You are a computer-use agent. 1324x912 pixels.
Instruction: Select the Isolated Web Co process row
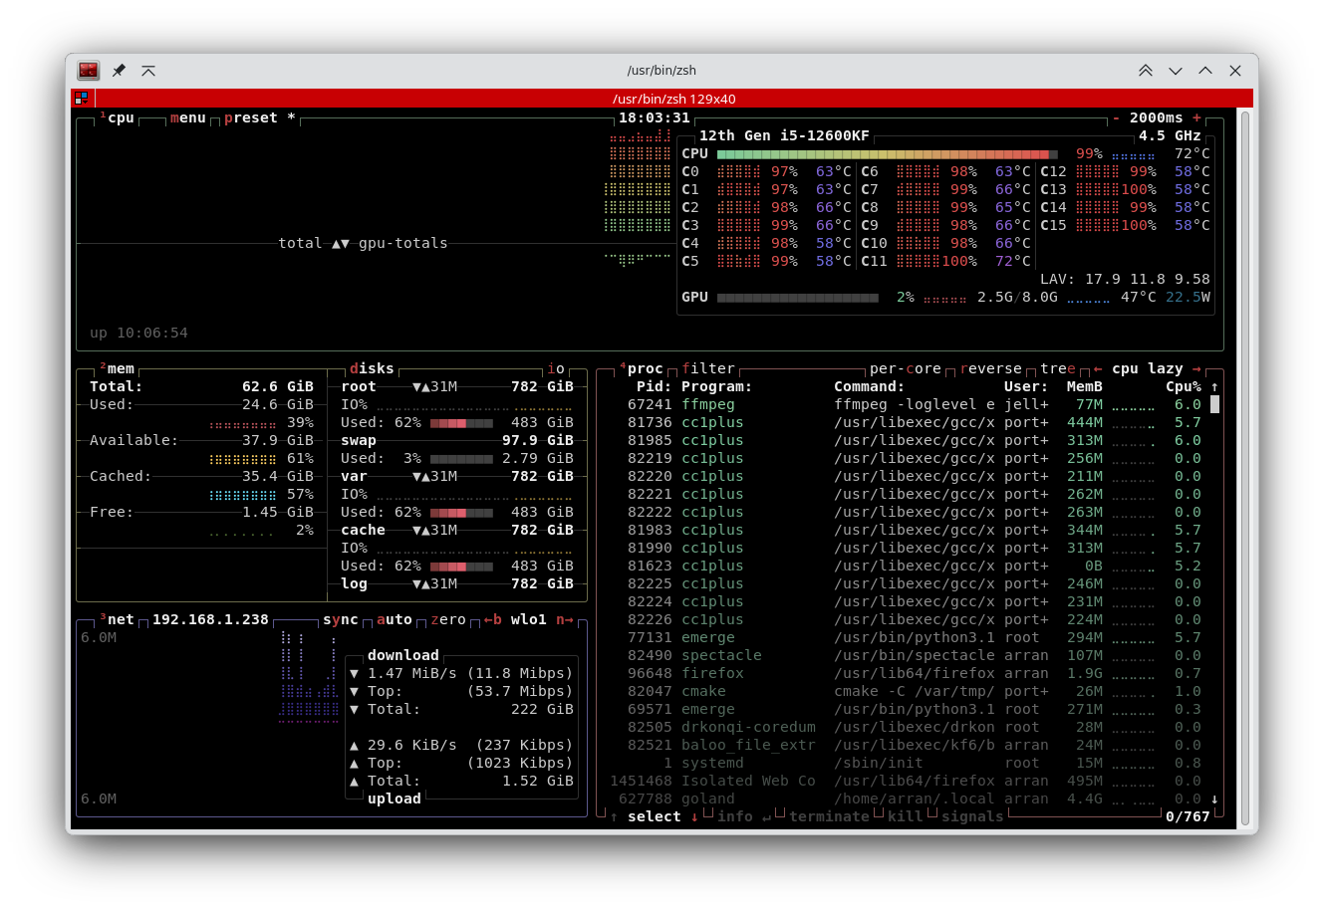point(907,781)
